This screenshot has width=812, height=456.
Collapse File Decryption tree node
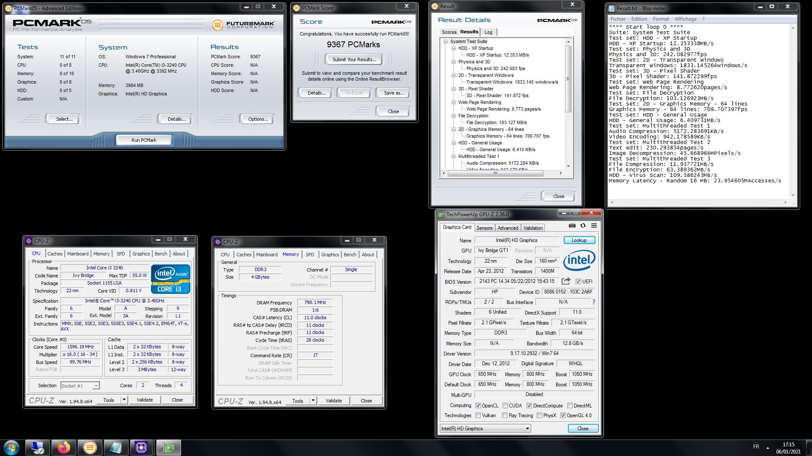click(453, 116)
